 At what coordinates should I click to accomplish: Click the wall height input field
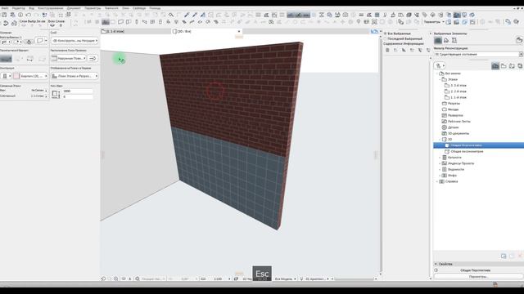(x=78, y=91)
